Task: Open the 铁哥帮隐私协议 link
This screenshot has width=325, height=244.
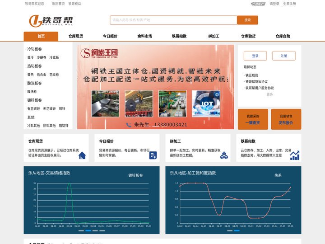Action: [256, 82]
